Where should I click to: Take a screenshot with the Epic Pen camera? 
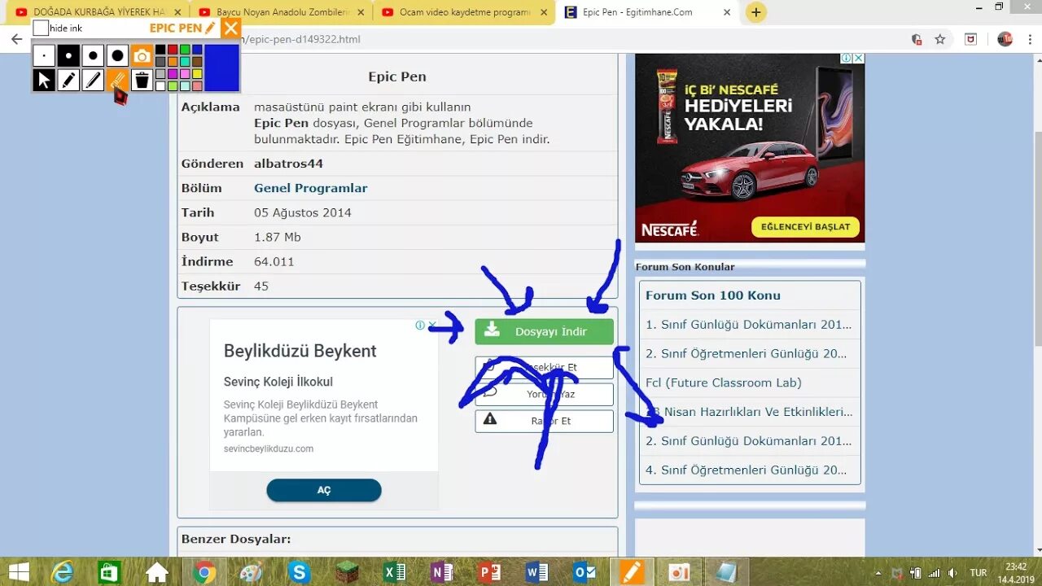(x=142, y=55)
